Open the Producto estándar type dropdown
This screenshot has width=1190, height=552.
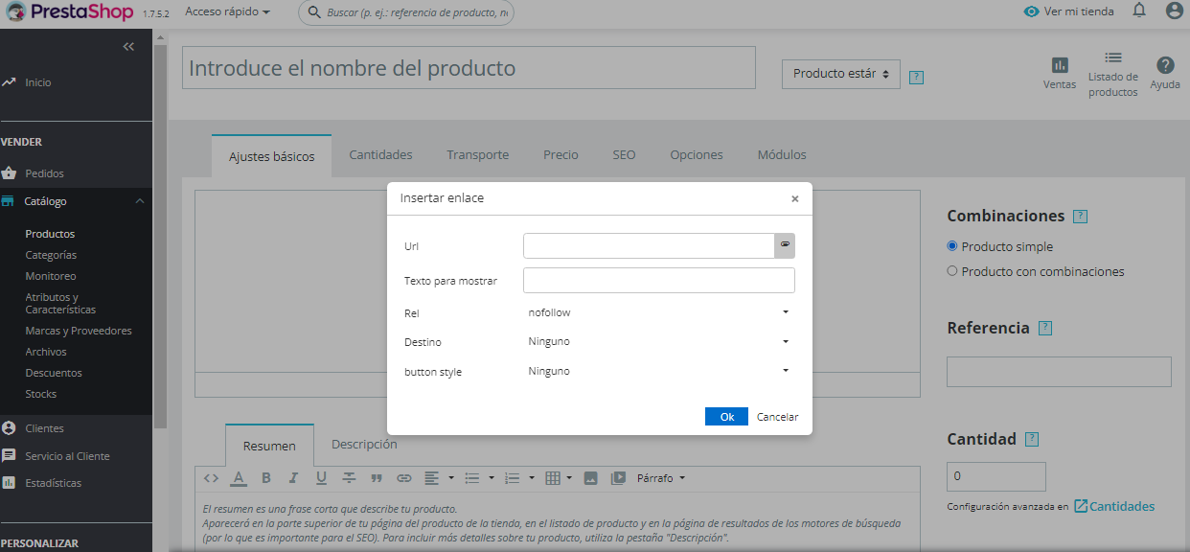point(841,74)
